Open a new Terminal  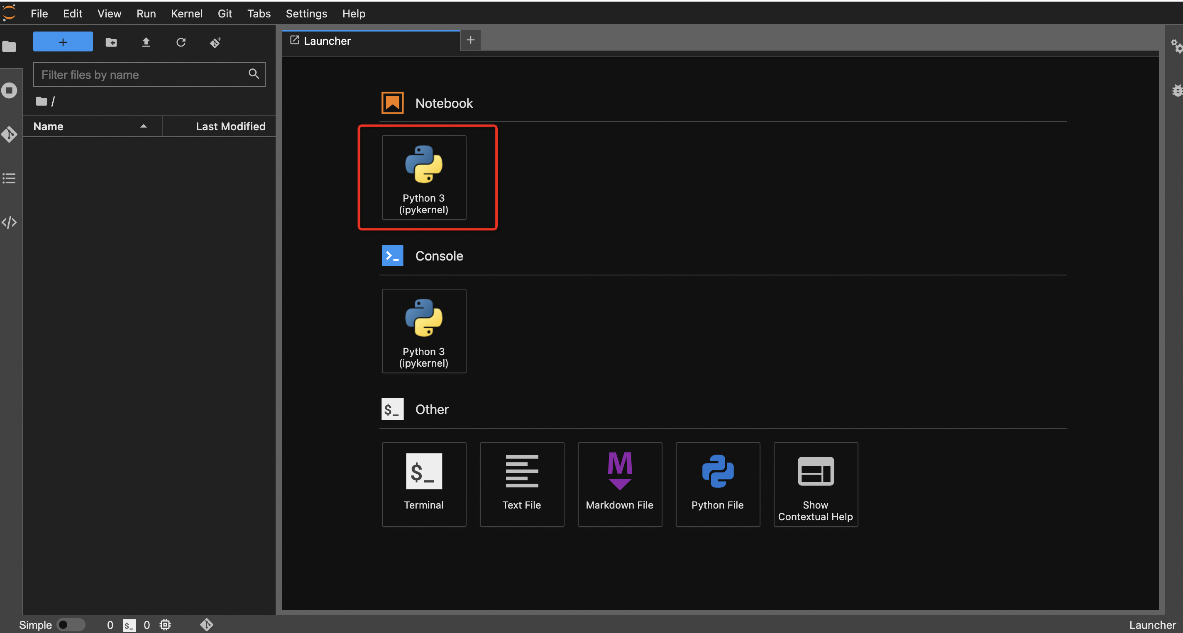point(423,484)
